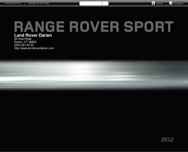Click the RANGE ROVER SPORT title

pyautogui.click(x=94, y=27)
